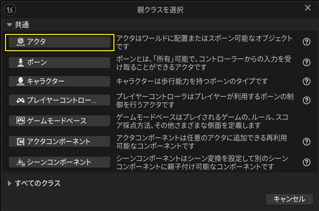Open help icon for シーンコンポーネント description
The width and height of the screenshot is (319, 211).
point(306,162)
